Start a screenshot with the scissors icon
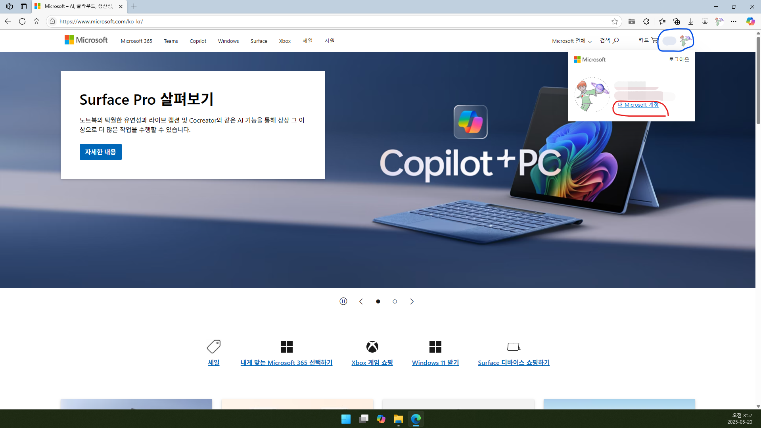 705,21
